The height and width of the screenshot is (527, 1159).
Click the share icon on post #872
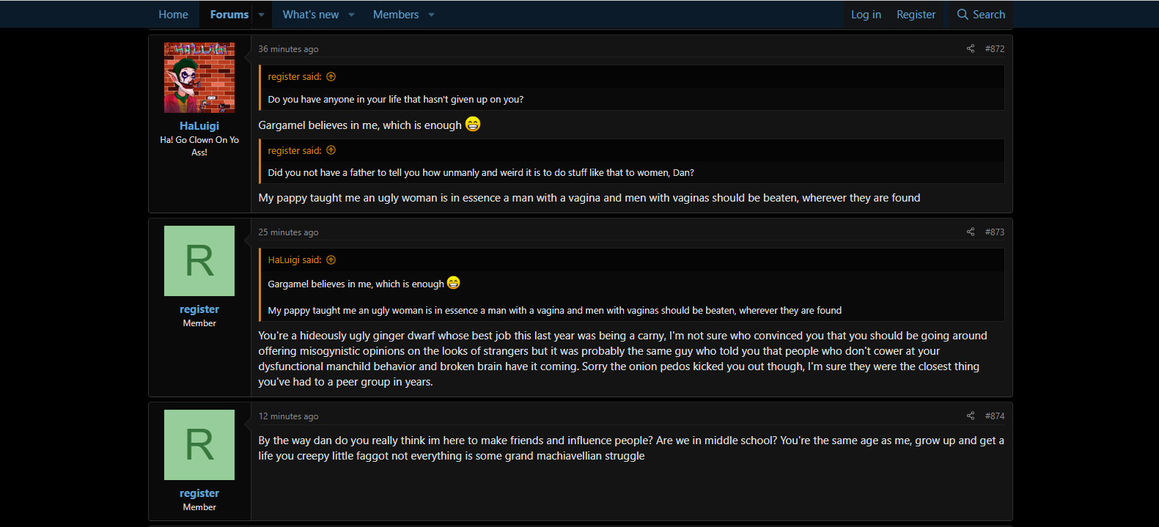[x=970, y=48]
